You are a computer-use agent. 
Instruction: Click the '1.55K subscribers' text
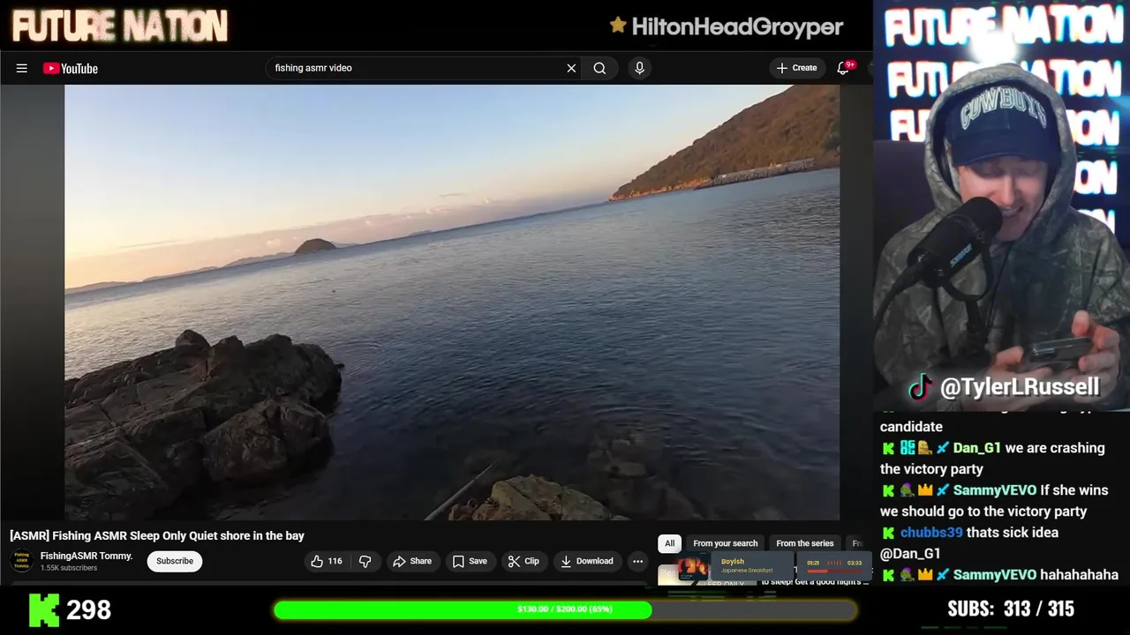coord(69,568)
